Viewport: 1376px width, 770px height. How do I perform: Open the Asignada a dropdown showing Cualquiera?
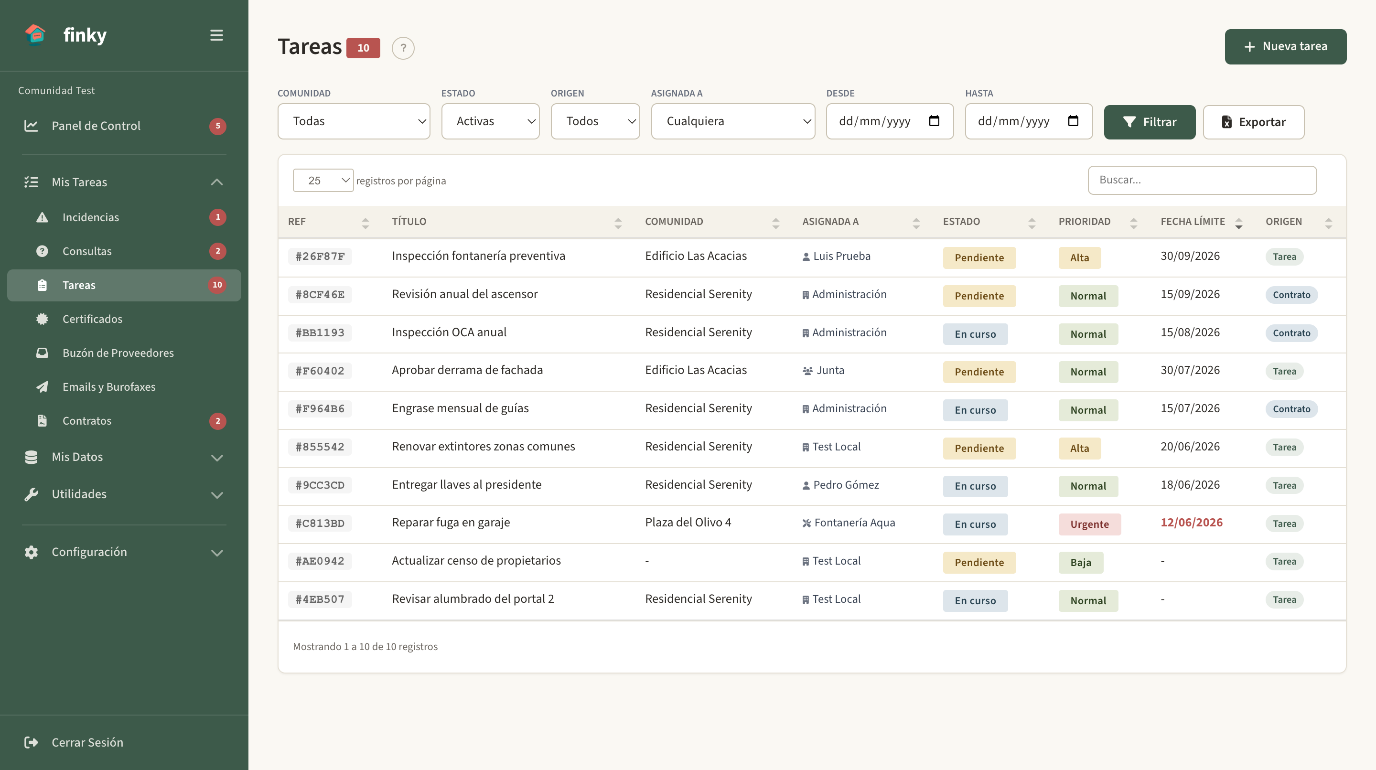coord(733,121)
